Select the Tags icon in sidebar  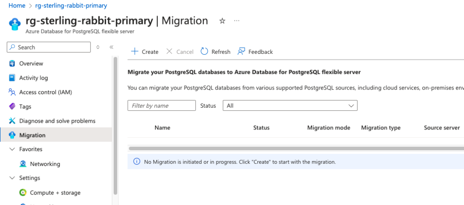12,107
